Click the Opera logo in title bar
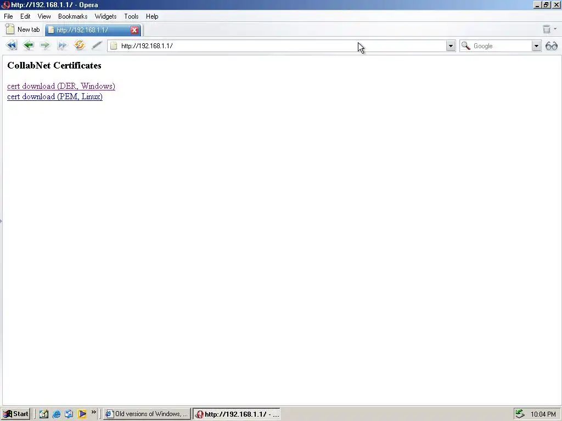 coord(5,5)
